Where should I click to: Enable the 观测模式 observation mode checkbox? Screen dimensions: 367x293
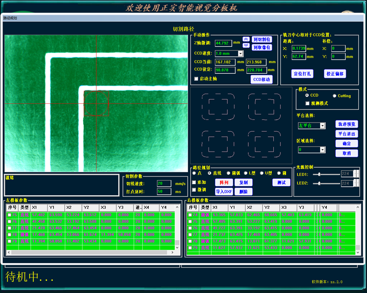point(307,103)
